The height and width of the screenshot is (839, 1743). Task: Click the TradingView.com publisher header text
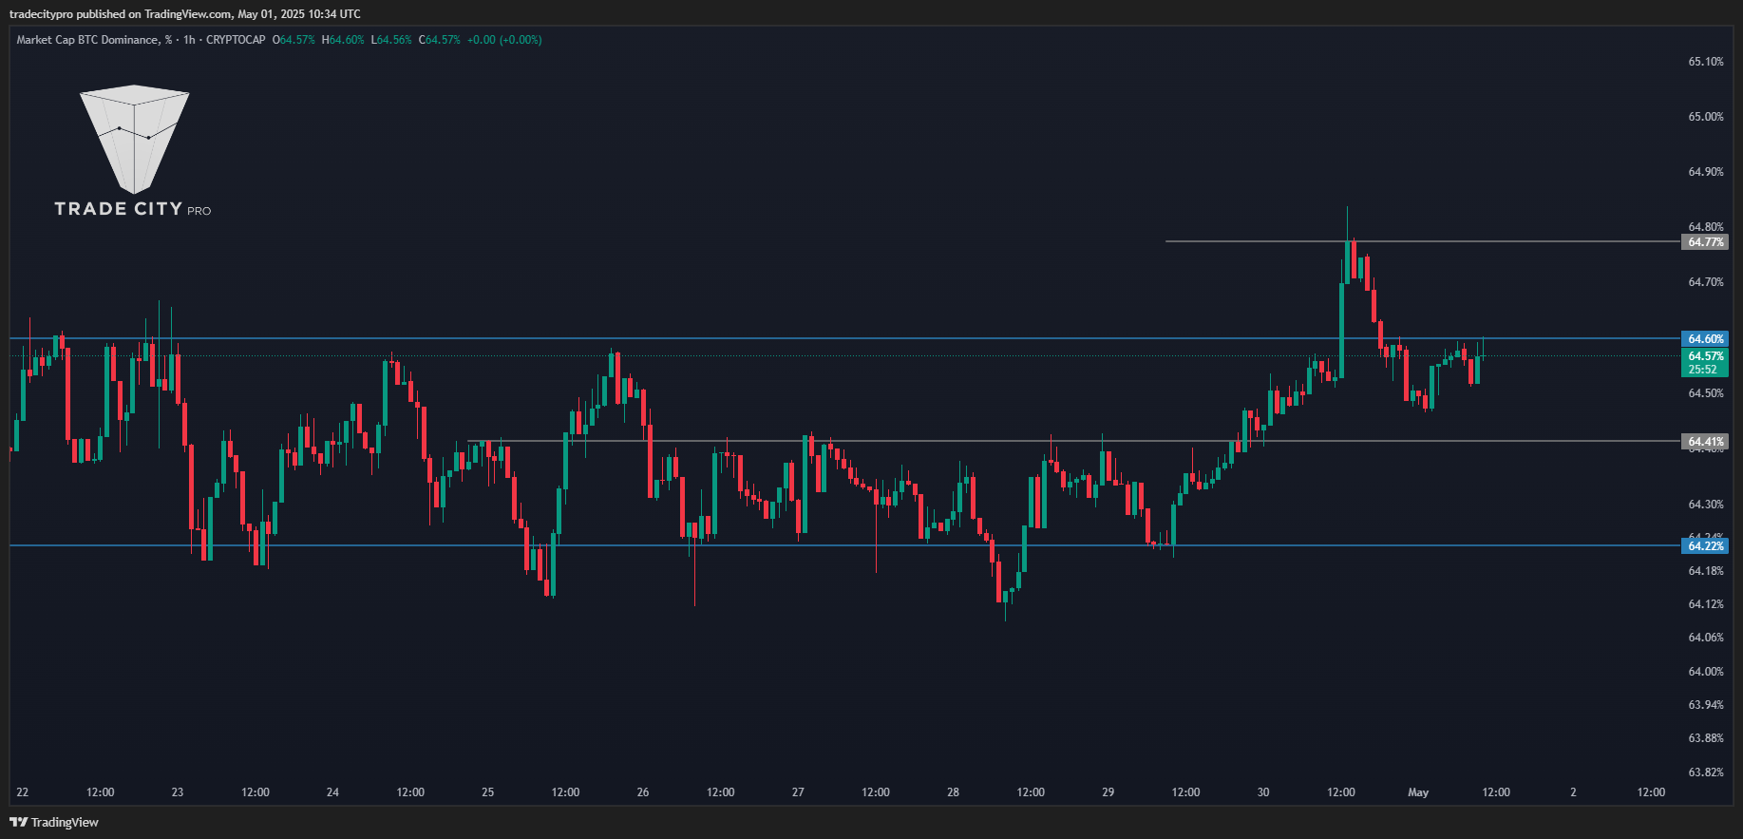click(x=185, y=13)
